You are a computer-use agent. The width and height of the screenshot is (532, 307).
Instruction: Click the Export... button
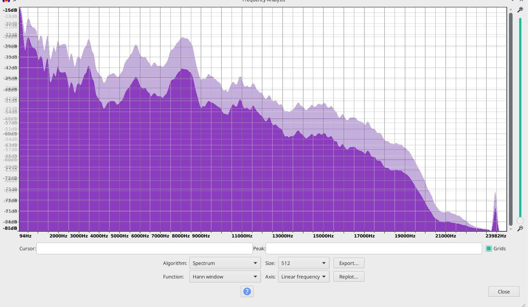349,263
